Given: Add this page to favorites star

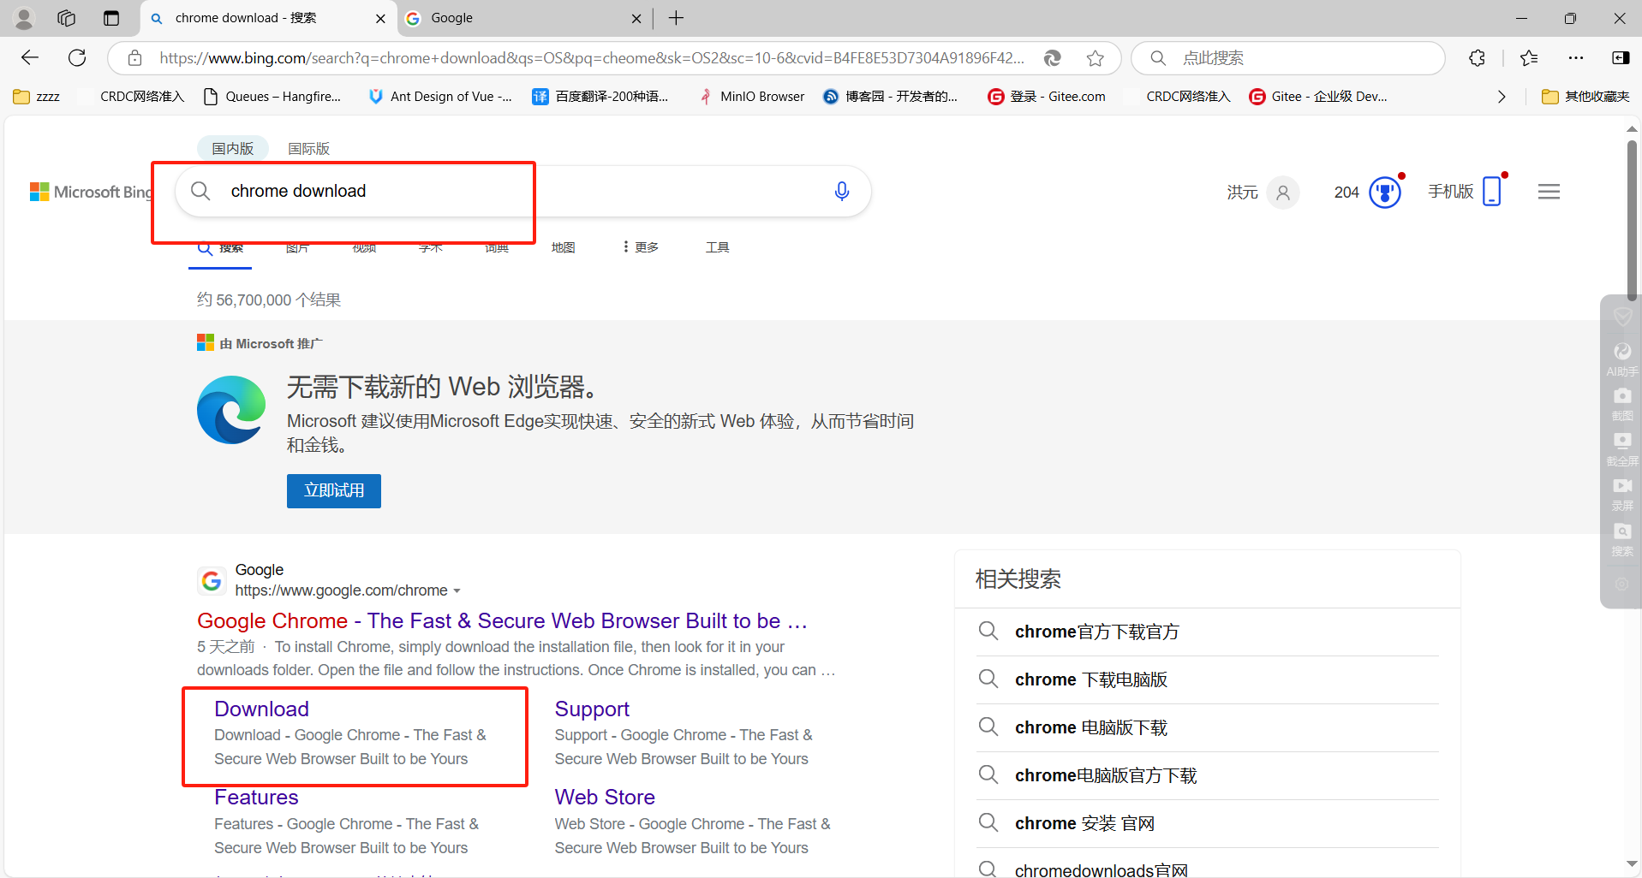Looking at the screenshot, I should click(x=1095, y=58).
